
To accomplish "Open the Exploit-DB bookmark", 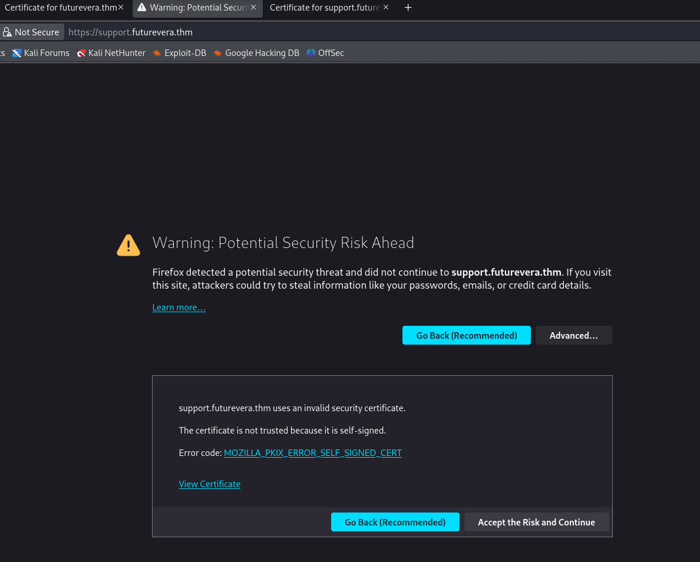I will (179, 53).
